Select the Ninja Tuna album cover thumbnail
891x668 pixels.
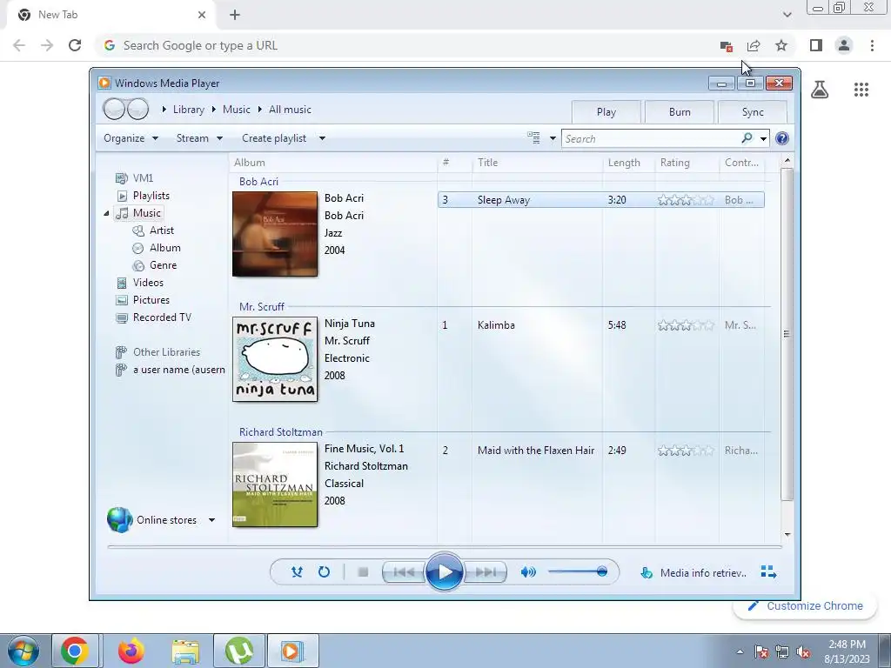(275, 359)
